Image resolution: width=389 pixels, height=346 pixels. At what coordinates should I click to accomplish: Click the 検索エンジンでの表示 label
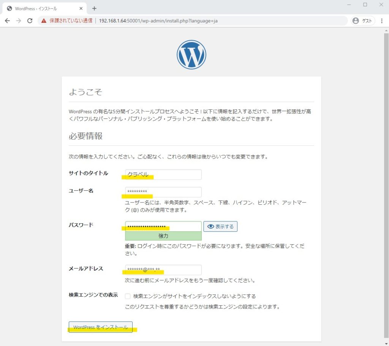point(93,295)
